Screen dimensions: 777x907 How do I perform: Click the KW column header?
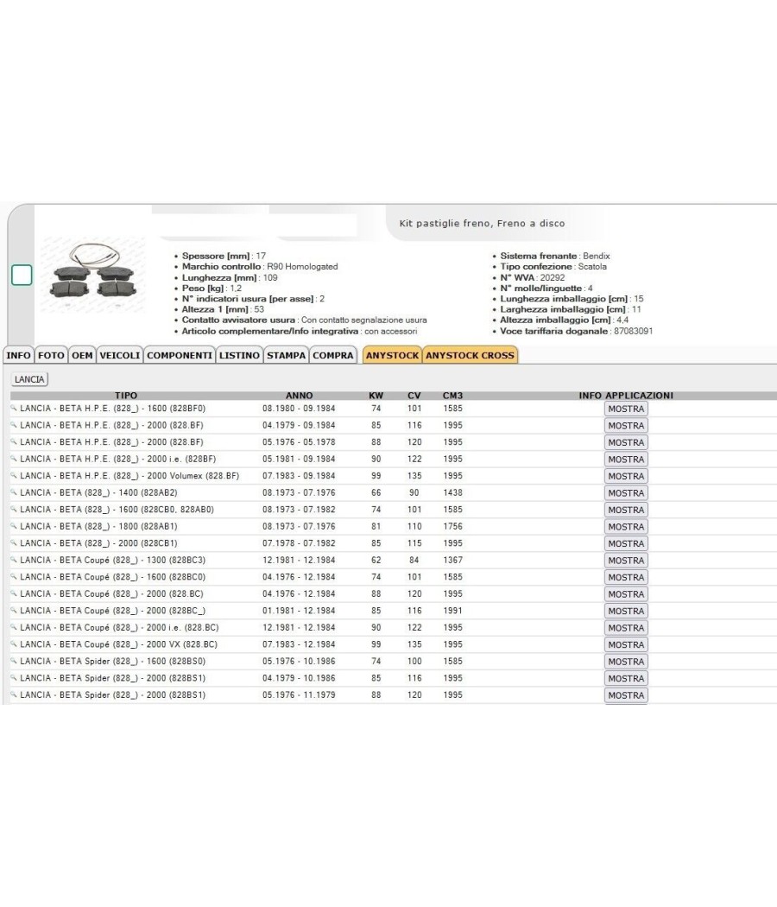[376, 396]
